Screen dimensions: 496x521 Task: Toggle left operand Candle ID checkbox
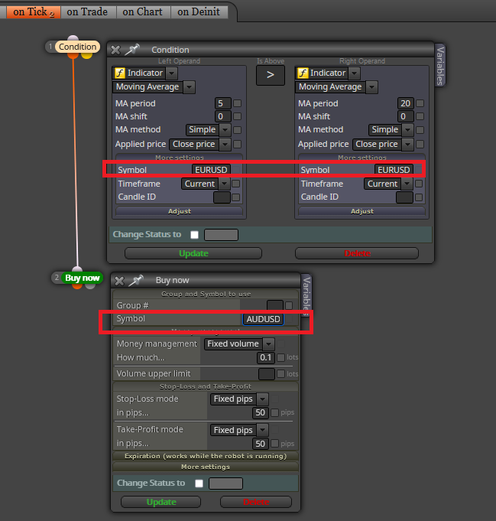pyautogui.click(x=235, y=197)
